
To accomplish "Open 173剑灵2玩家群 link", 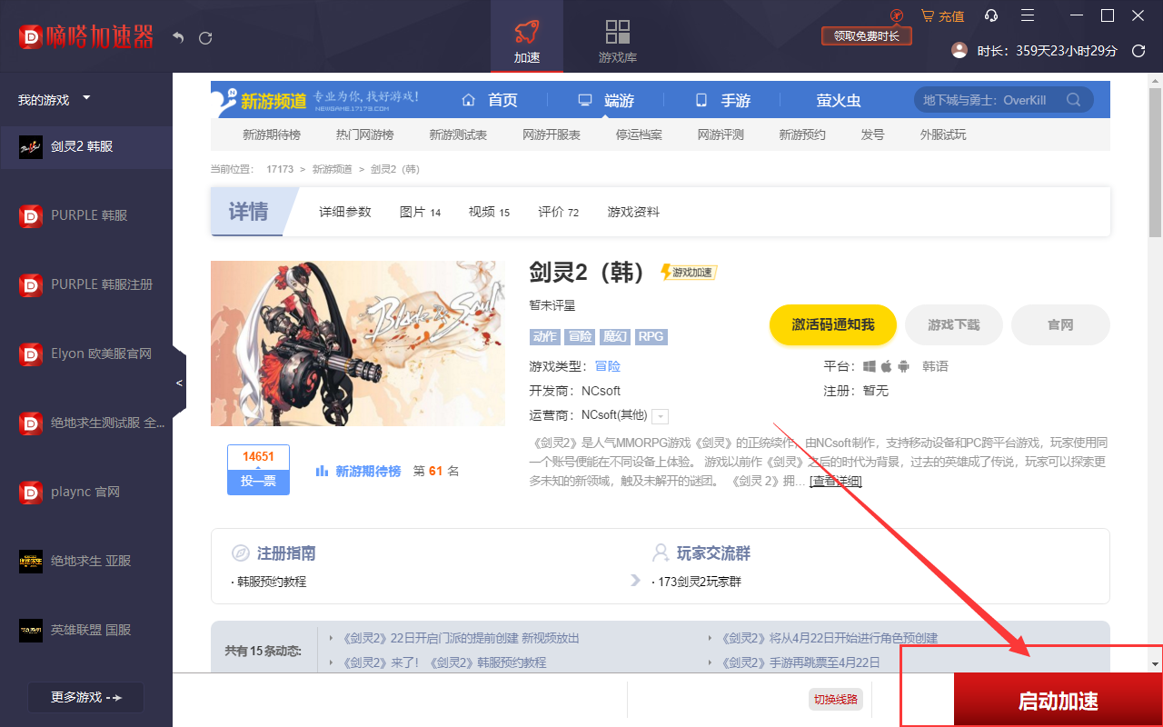I will tap(700, 582).
